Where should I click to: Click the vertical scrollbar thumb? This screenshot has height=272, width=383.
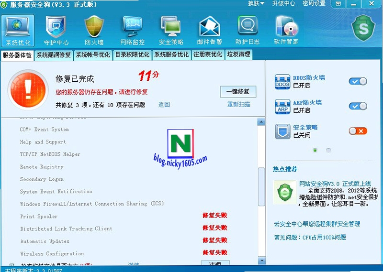[261, 187]
